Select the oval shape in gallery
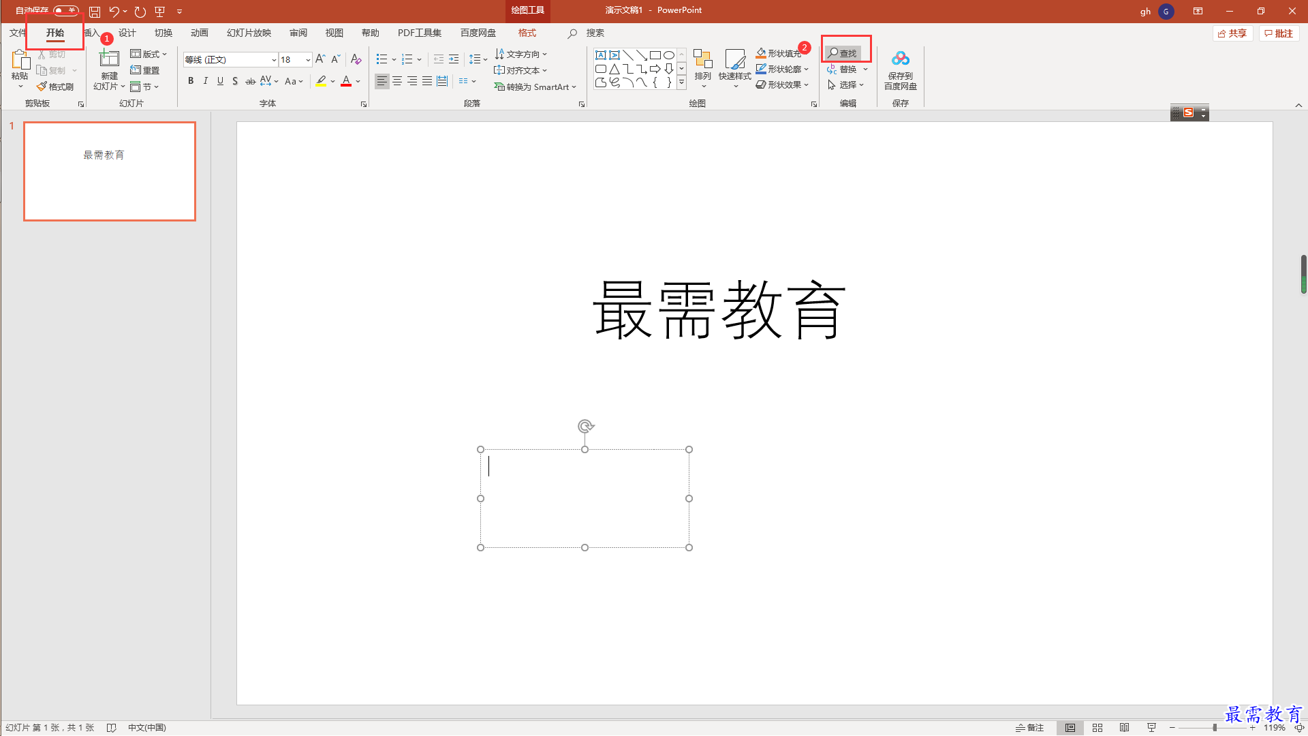 (669, 55)
